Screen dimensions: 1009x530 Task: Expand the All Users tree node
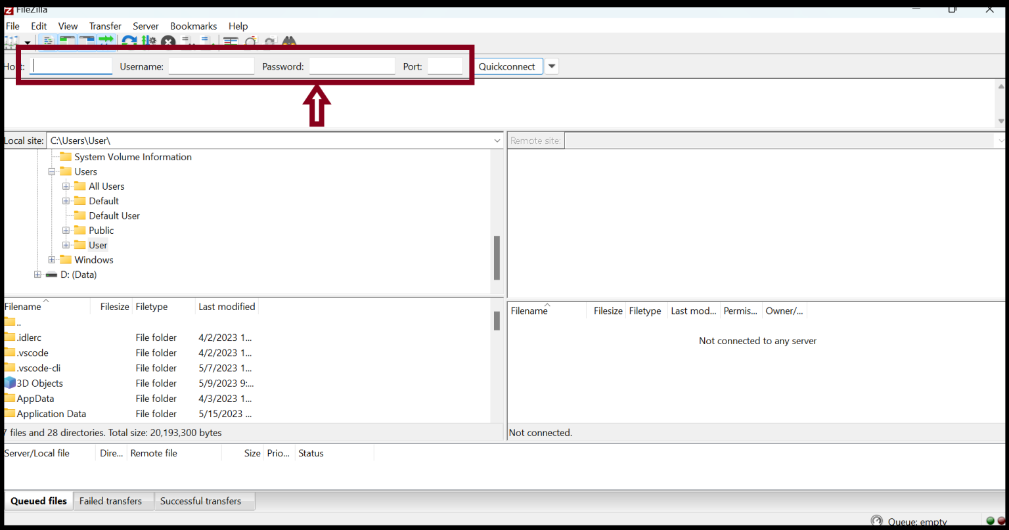[x=66, y=186]
